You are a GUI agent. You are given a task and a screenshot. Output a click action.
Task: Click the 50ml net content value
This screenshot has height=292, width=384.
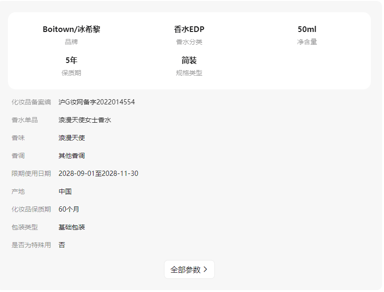point(307,29)
